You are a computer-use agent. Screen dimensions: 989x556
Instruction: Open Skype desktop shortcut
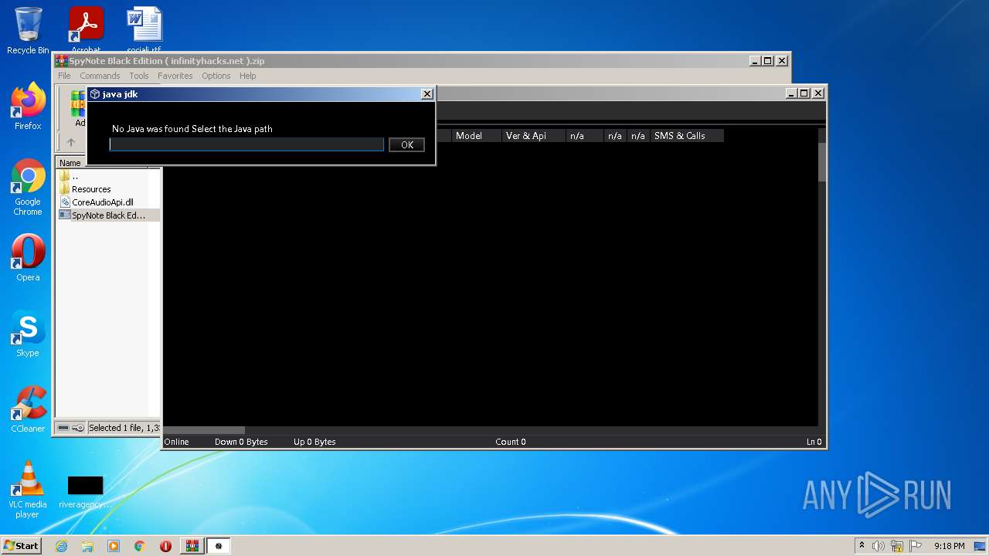coord(28,333)
